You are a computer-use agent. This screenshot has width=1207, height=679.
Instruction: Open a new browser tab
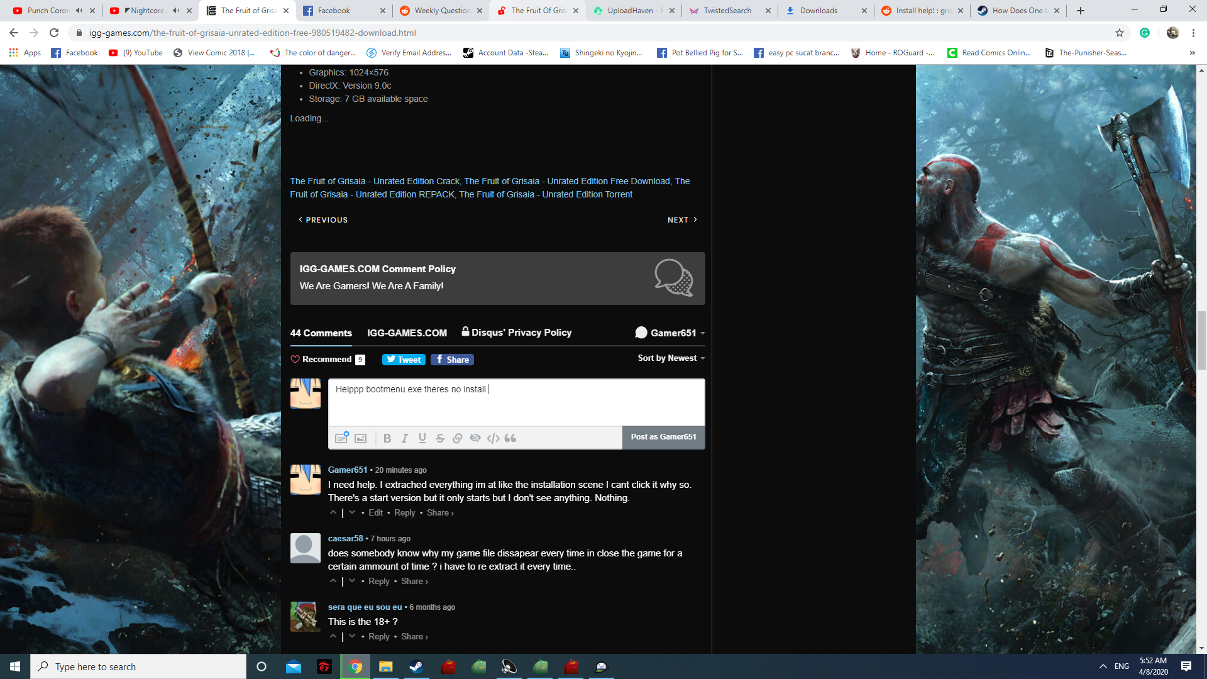(x=1081, y=11)
